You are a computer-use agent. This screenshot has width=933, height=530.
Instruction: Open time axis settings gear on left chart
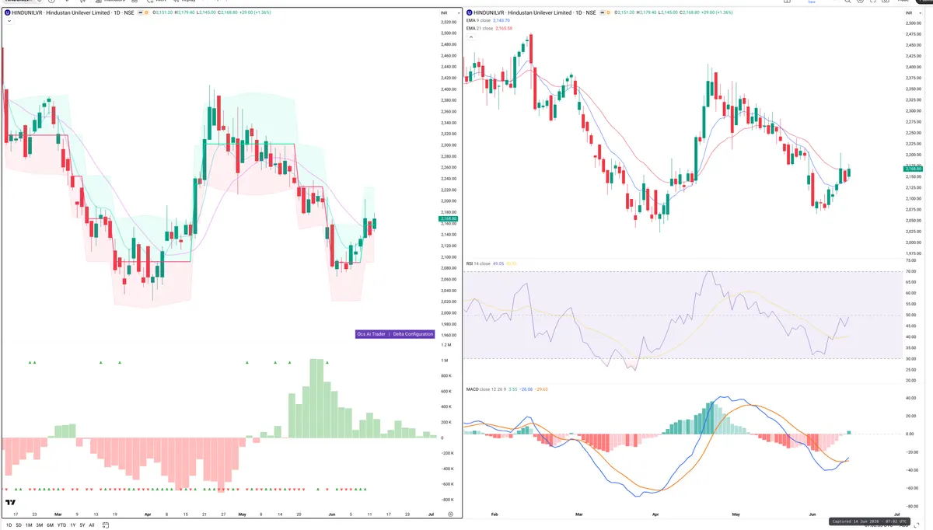click(x=450, y=514)
